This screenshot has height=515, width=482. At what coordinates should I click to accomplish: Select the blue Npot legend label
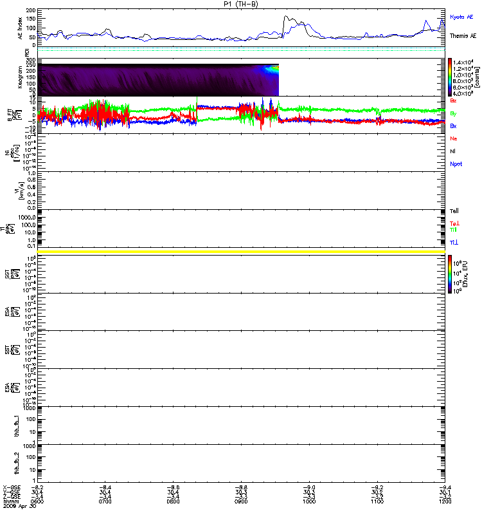point(456,164)
